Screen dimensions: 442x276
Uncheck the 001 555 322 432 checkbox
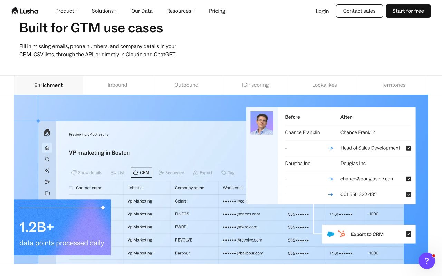409,195
